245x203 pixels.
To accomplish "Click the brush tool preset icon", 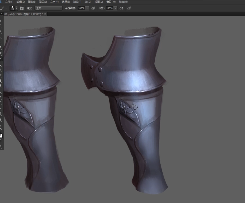I will click(2, 8).
